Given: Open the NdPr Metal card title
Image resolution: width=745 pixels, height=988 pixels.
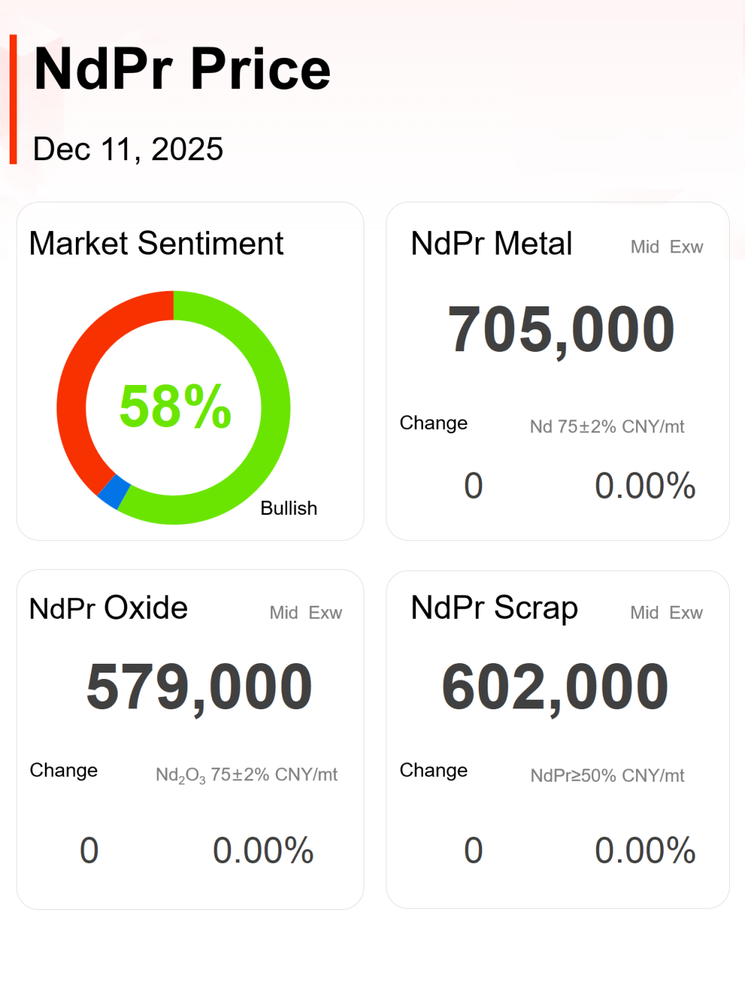Looking at the screenshot, I should pos(491,244).
